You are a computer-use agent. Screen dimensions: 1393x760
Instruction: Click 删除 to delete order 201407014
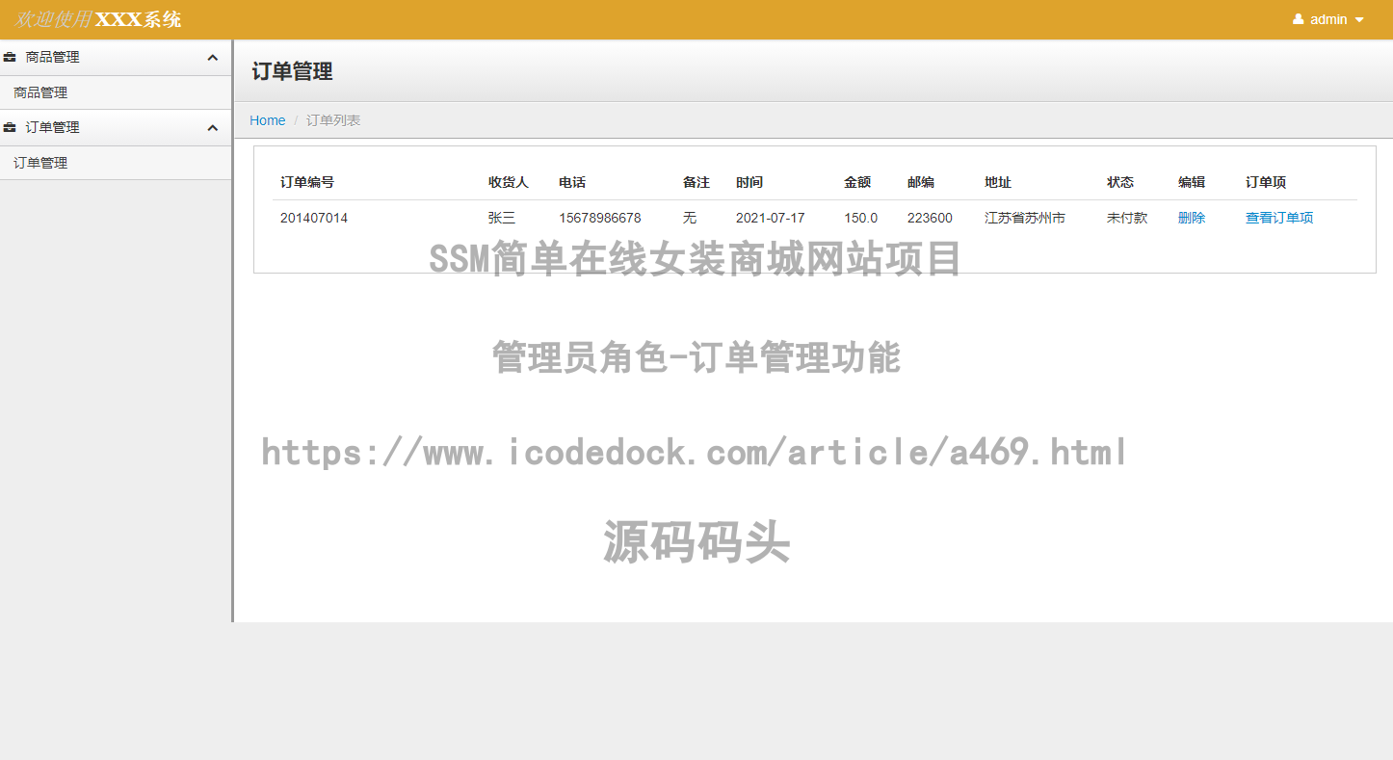(1191, 218)
